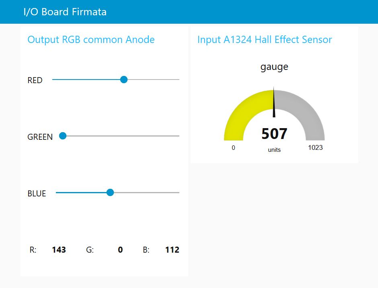Click the 'Output RGB common Anode' group title
Screen dimensions: 378x288
point(91,40)
